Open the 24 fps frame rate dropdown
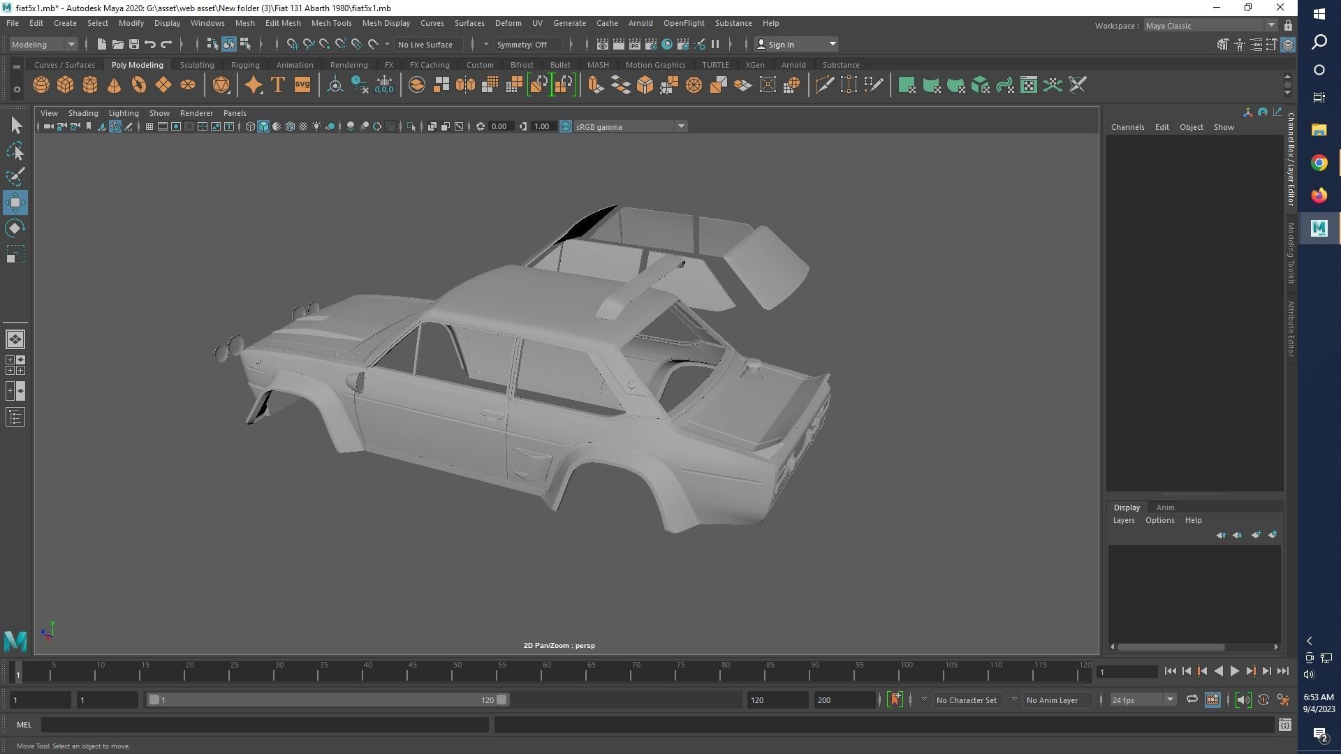This screenshot has height=754, width=1341. (1143, 700)
